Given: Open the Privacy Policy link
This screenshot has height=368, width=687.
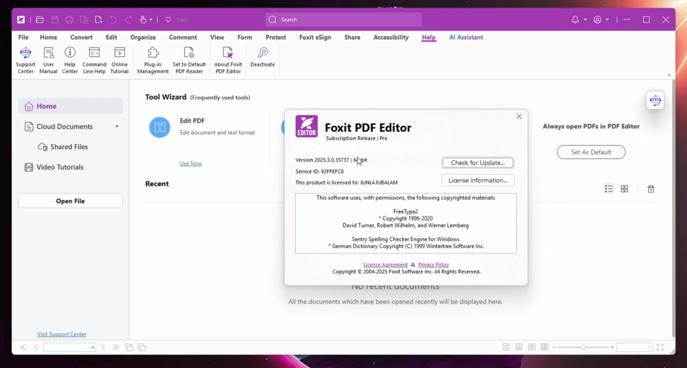Looking at the screenshot, I should (433, 265).
